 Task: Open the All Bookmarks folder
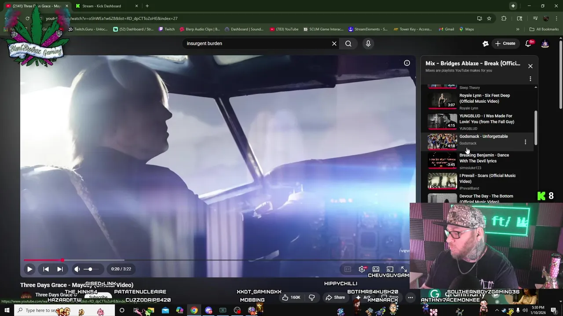coord(544,29)
